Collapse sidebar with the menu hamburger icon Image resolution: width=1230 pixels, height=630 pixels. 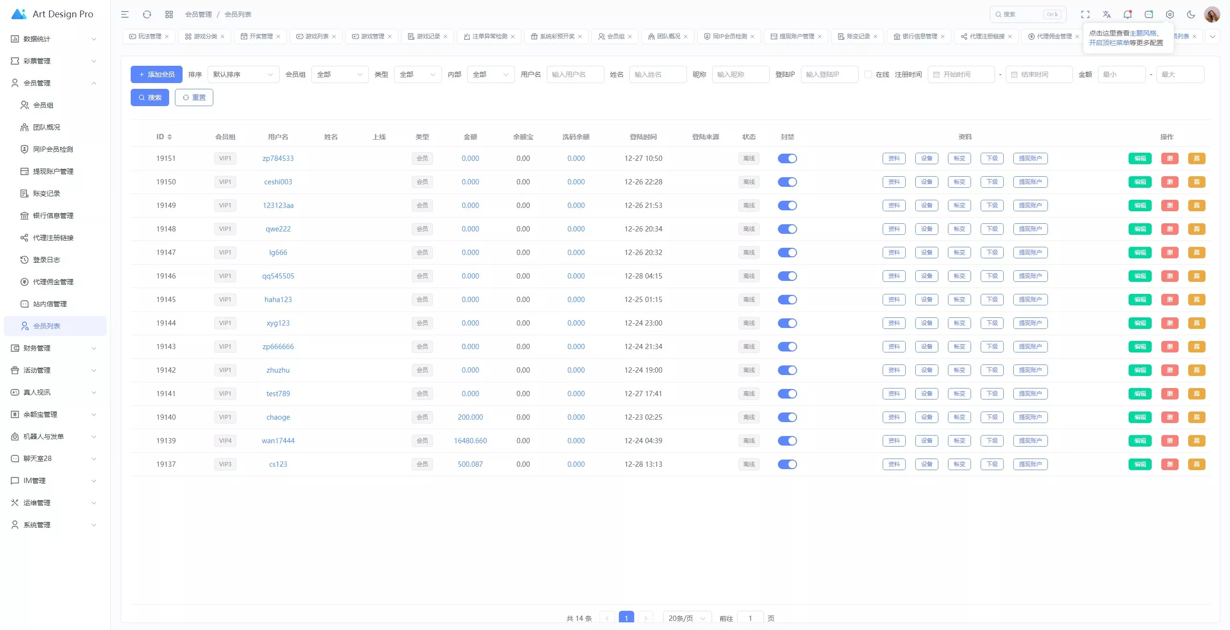pos(125,14)
